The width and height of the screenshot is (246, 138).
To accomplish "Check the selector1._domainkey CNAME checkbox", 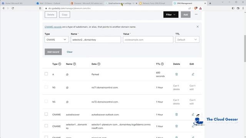I will 46,126.
